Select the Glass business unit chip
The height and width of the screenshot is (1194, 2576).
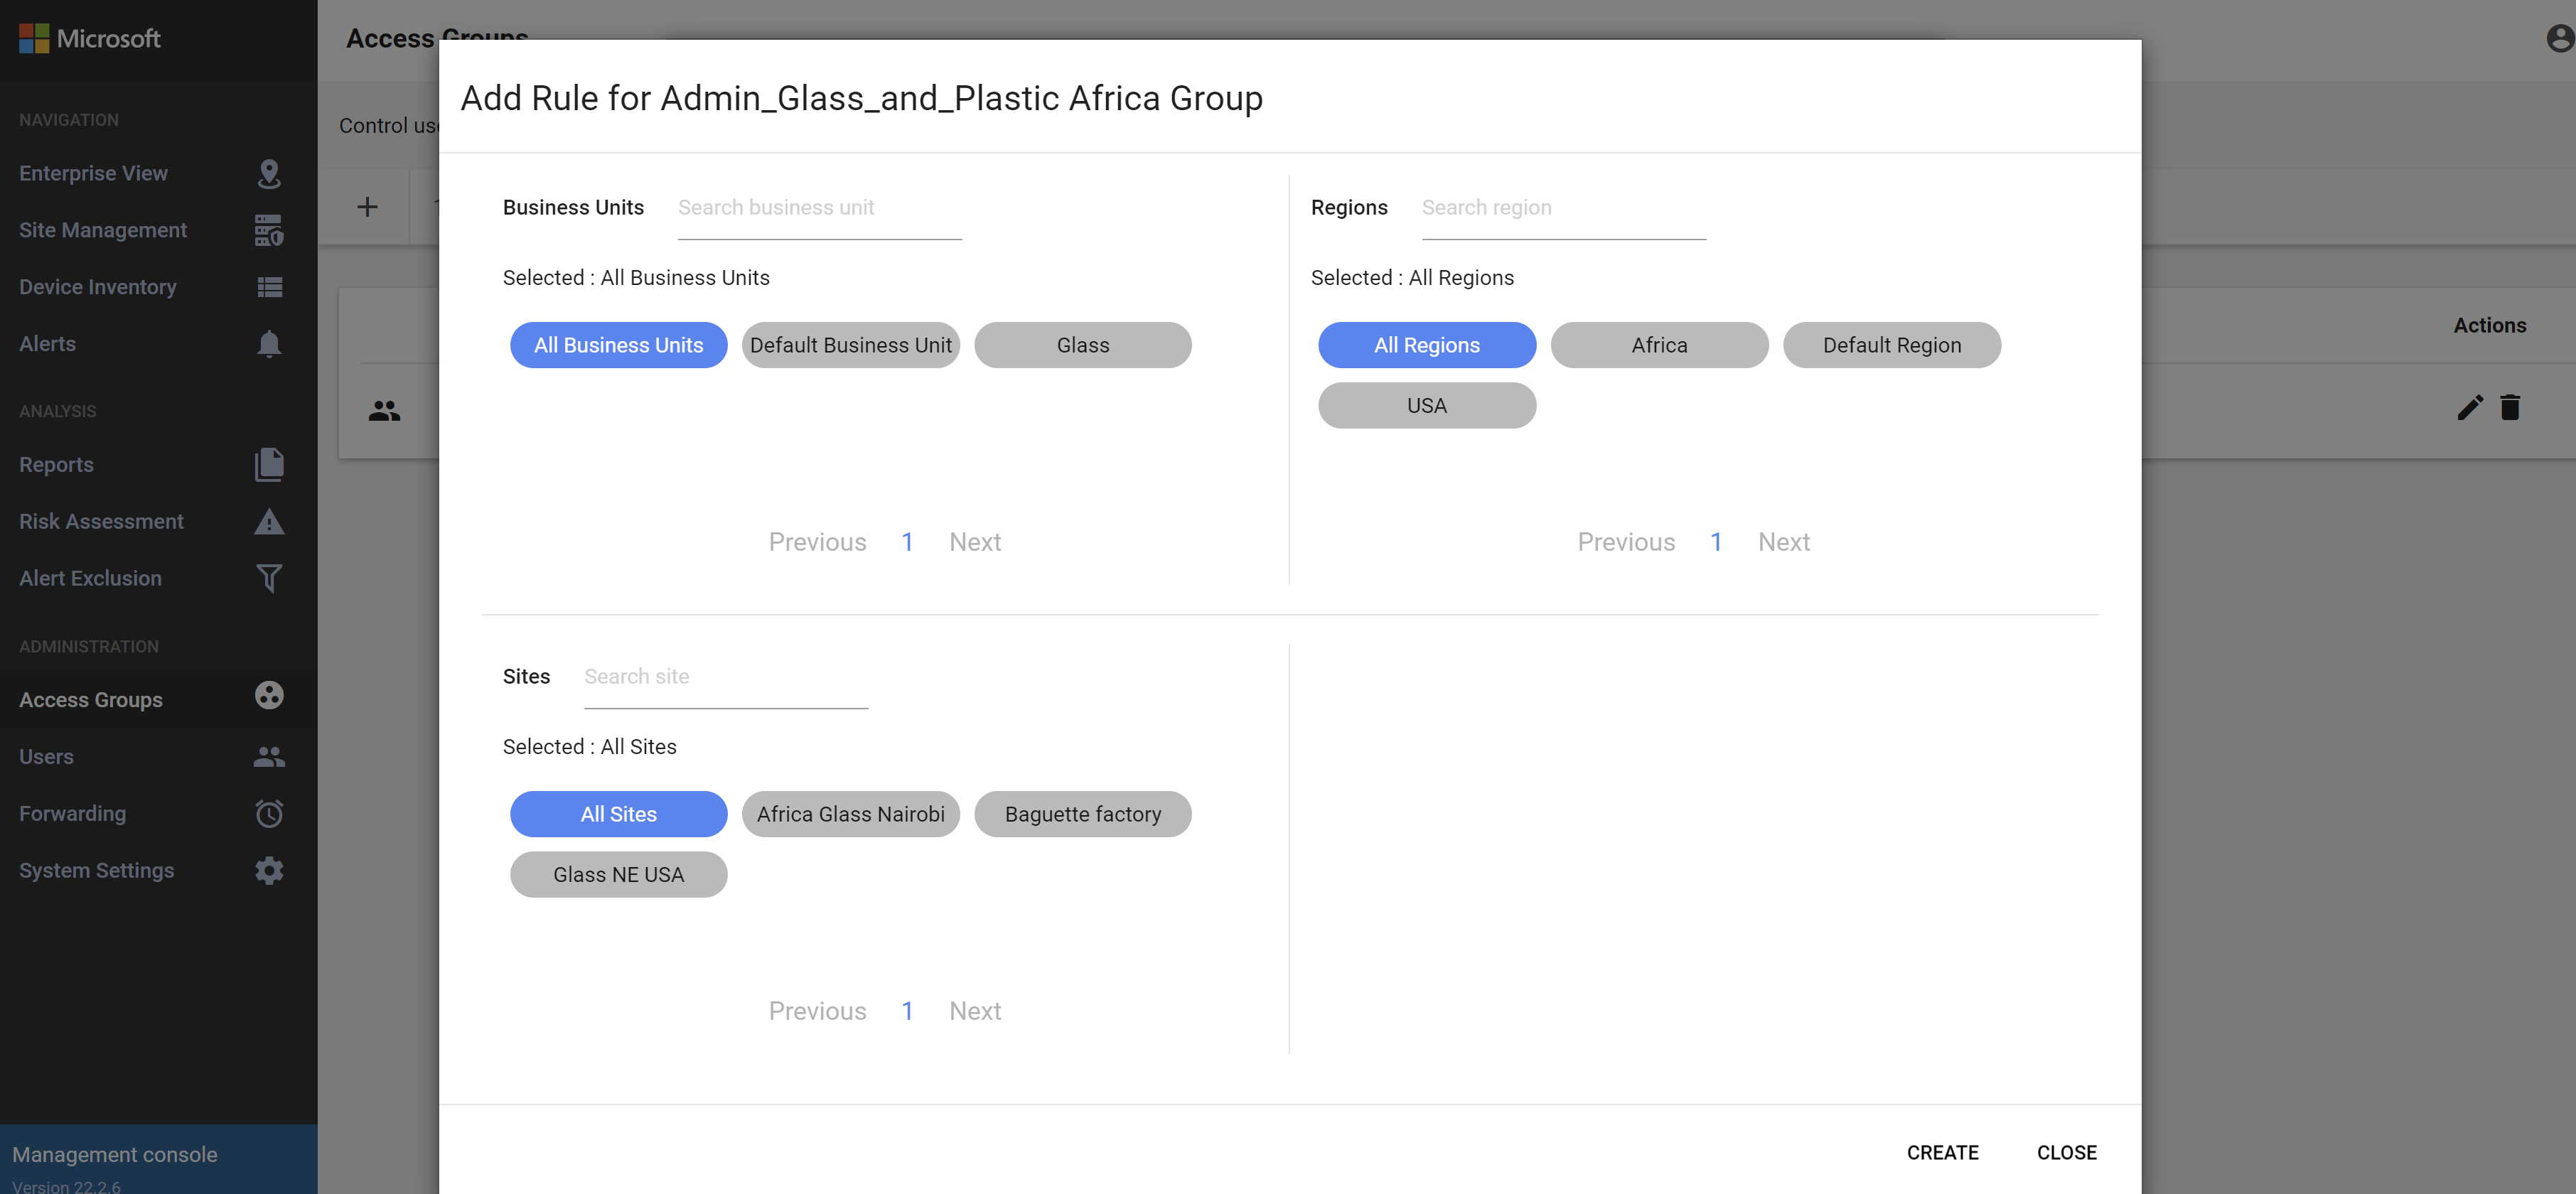1082,345
